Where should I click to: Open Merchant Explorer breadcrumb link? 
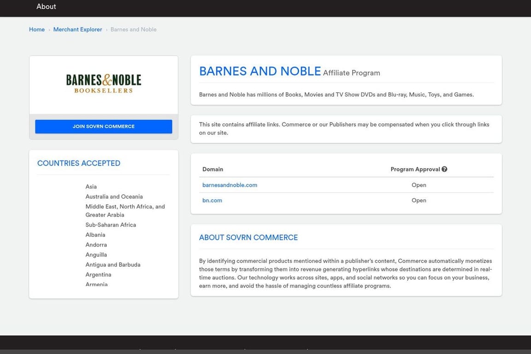pos(77,29)
